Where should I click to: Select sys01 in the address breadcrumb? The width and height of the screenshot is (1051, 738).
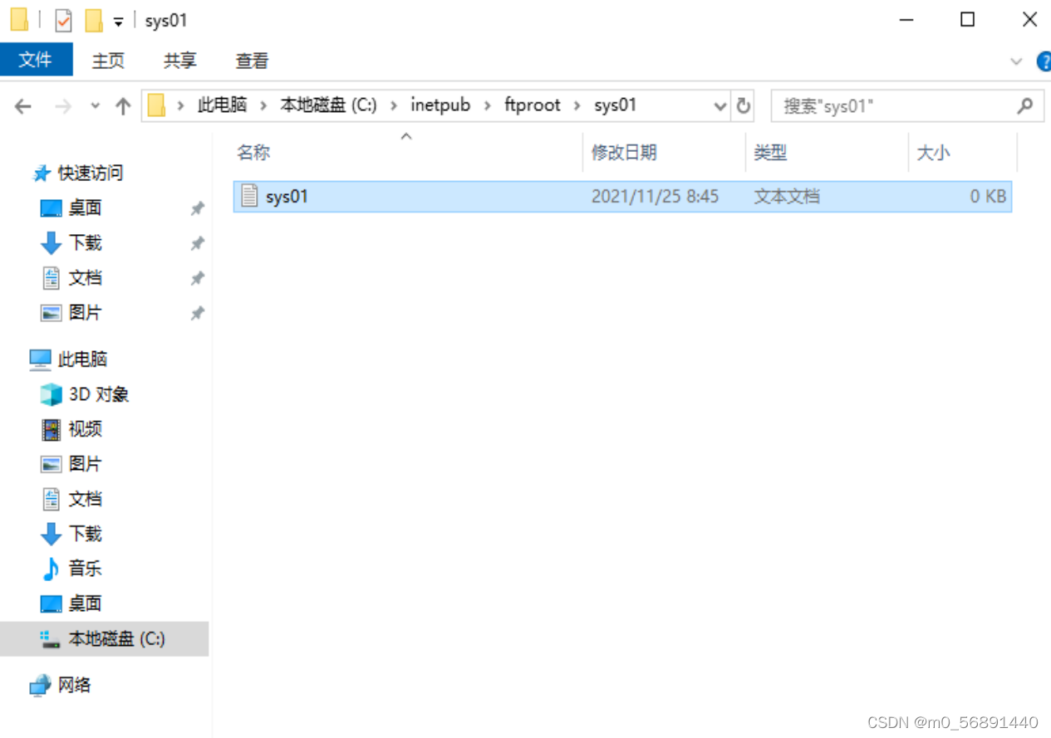(x=616, y=105)
